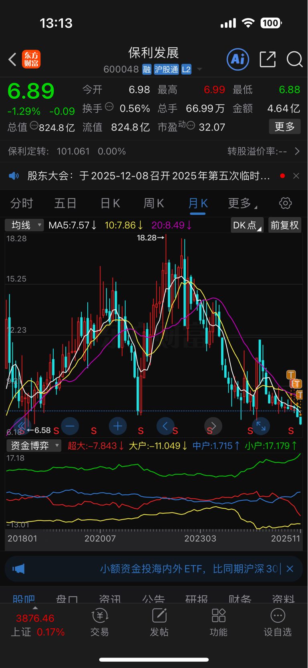Expand chart to fullscreen icon
Viewport: 308px width, 668px height.
point(261,426)
